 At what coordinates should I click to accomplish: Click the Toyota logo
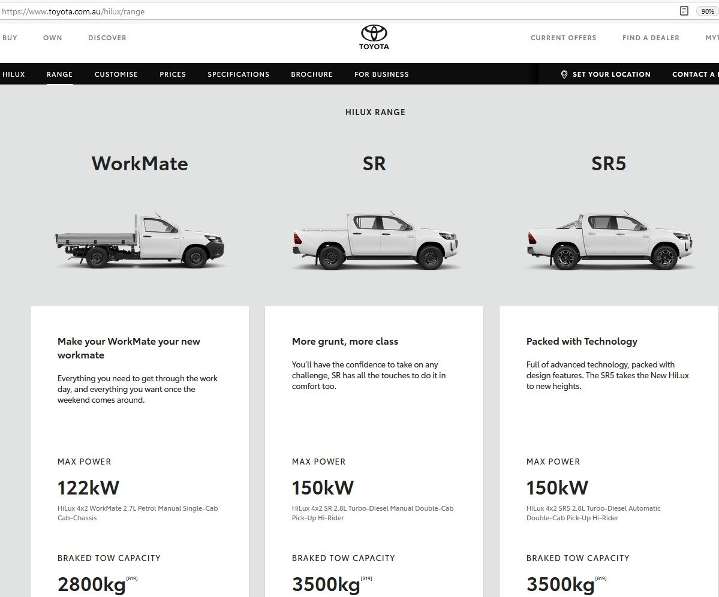click(x=374, y=37)
